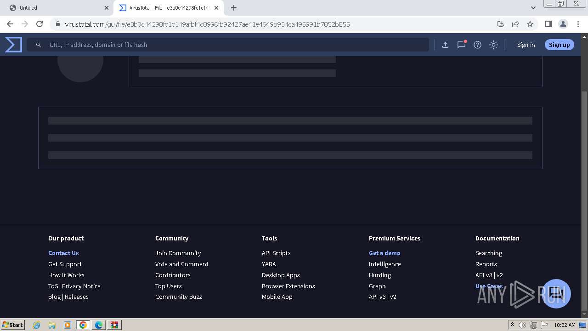This screenshot has width=588, height=331.
Task: Launch Internet Explorer from taskbar
Action: coord(36,325)
